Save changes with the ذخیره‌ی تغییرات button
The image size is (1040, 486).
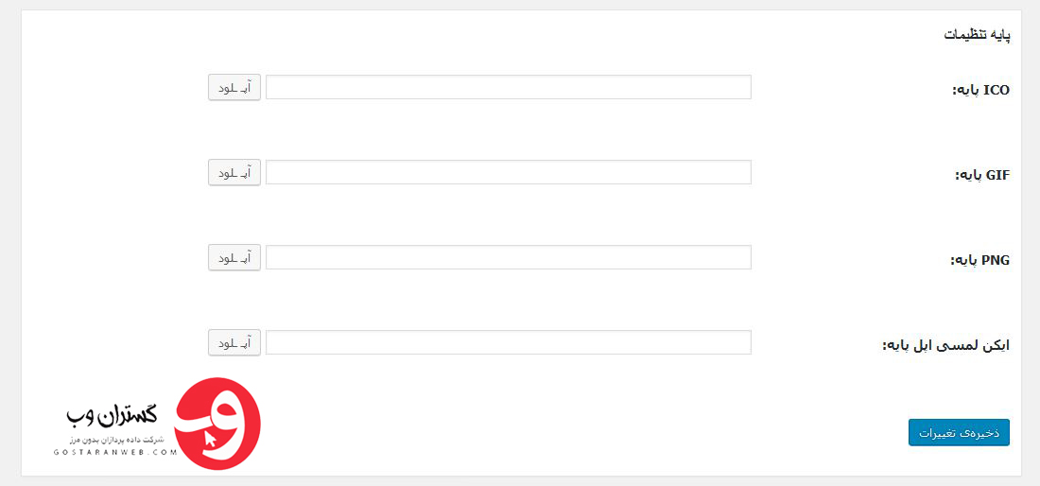(x=959, y=432)
